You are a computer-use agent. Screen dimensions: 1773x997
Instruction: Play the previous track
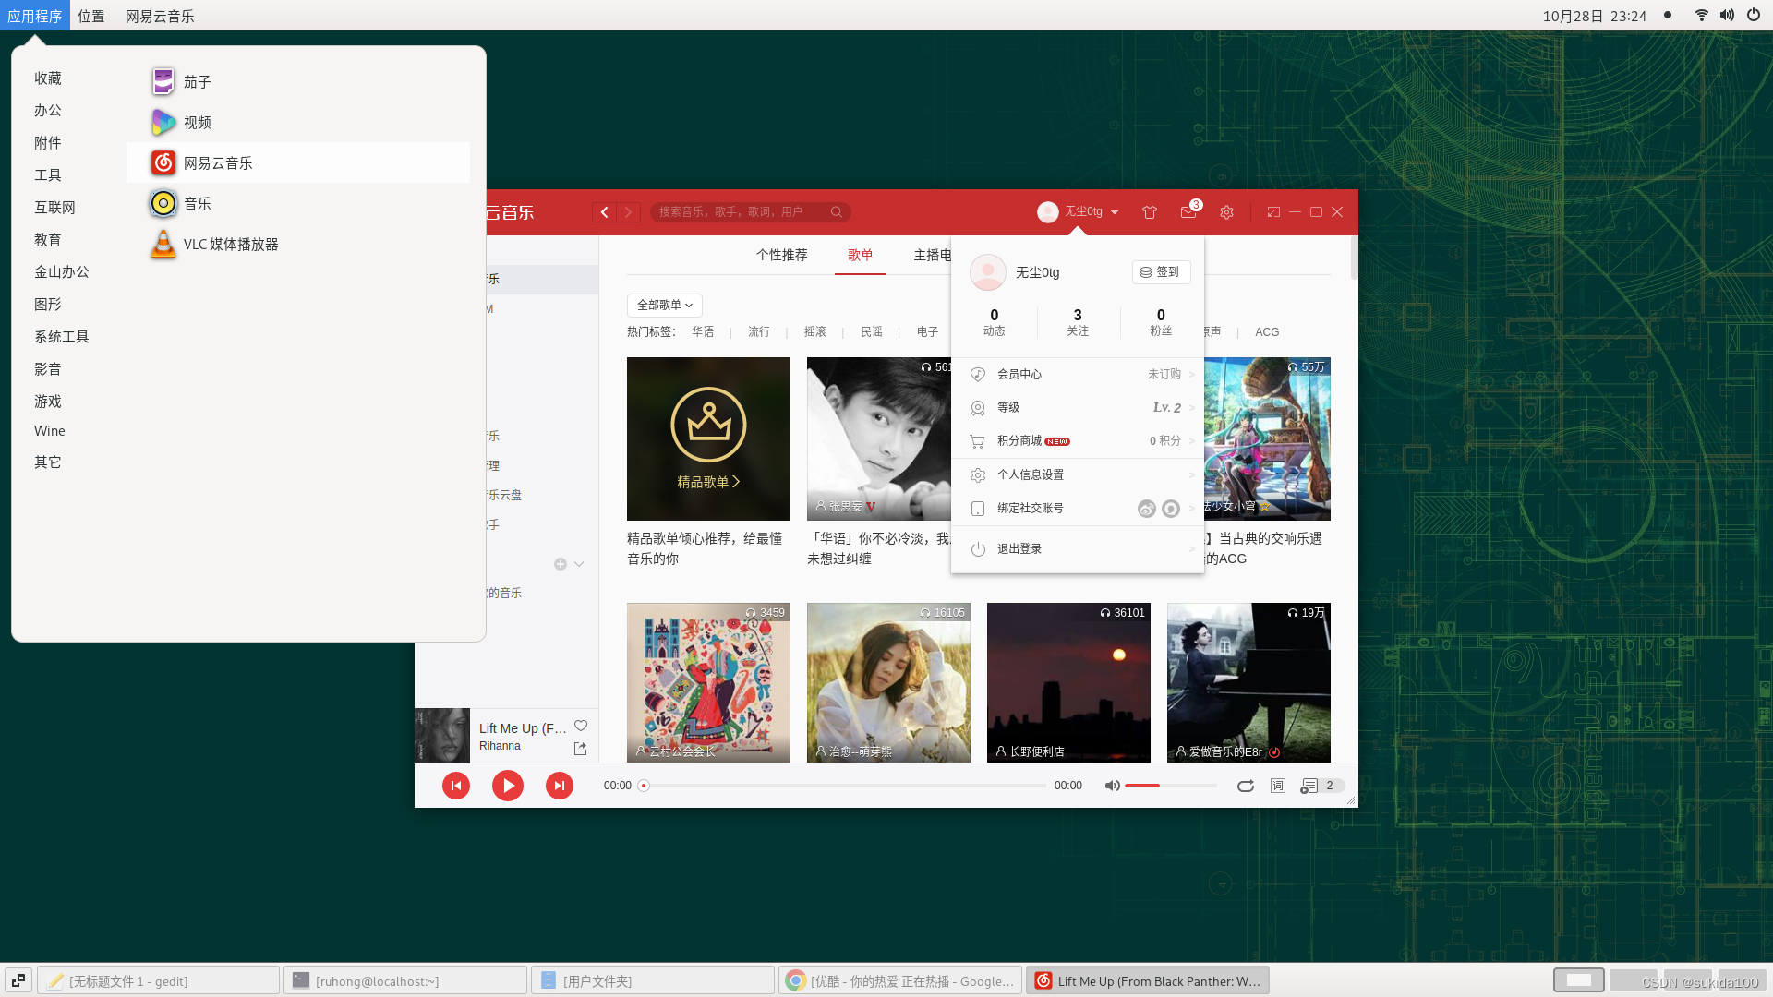pyautogui.click(x=456, y=786)
